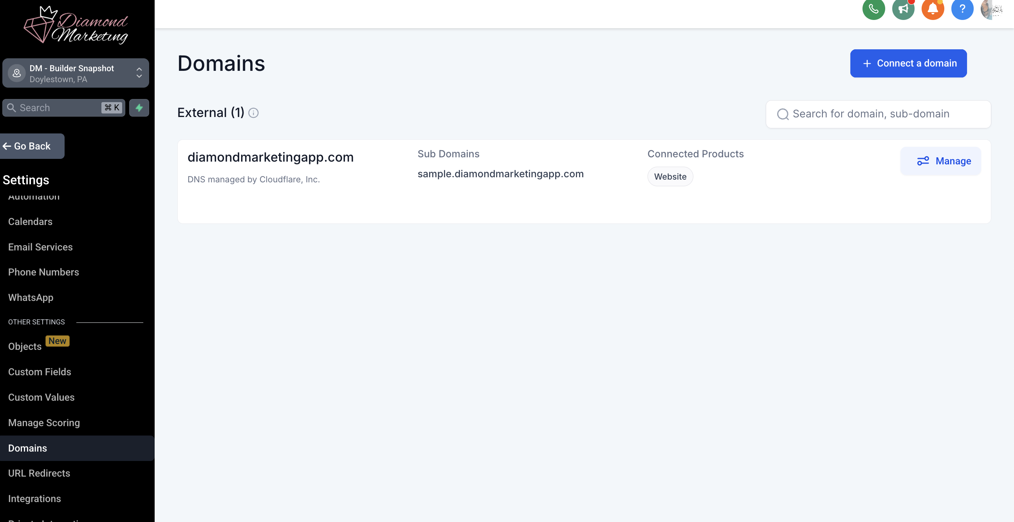Open Objects settings marked New

[25, 347]
